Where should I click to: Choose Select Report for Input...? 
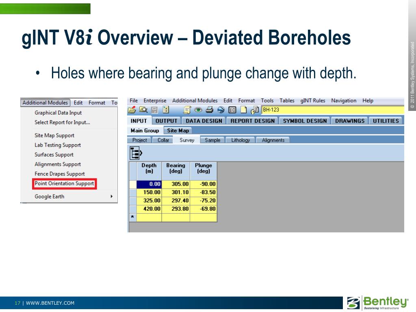(62, 122)
